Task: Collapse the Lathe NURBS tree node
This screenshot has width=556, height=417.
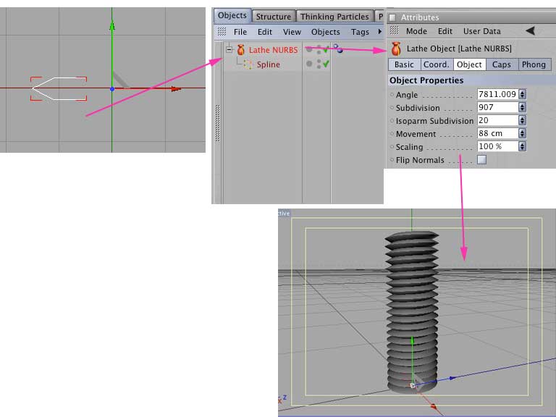Action: [x=229, y=50]
